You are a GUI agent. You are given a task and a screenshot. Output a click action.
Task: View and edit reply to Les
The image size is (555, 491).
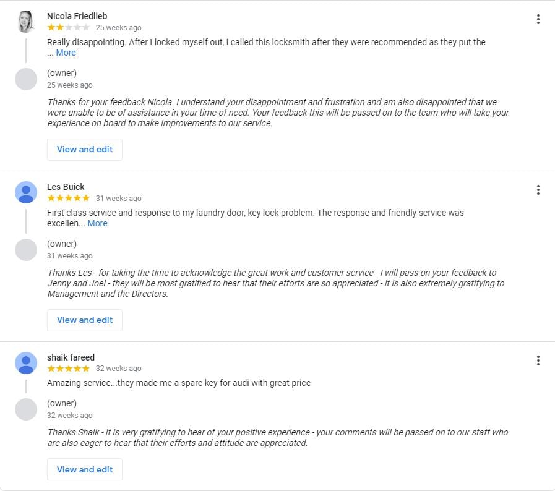[x=85, y=320]
